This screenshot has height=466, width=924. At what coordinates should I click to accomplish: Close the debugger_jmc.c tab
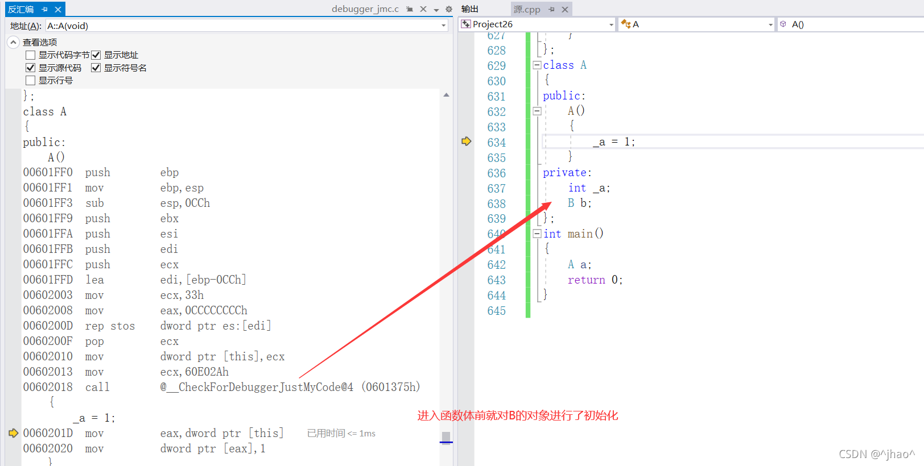point(423,9)
